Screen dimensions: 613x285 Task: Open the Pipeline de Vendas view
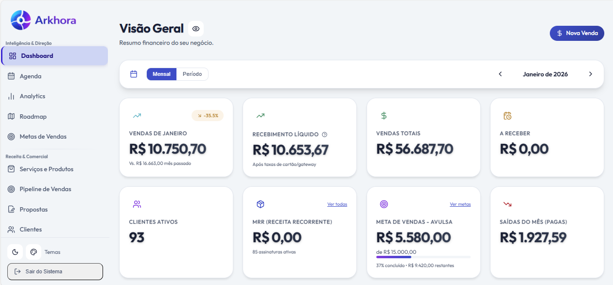(x=46, y=189)
